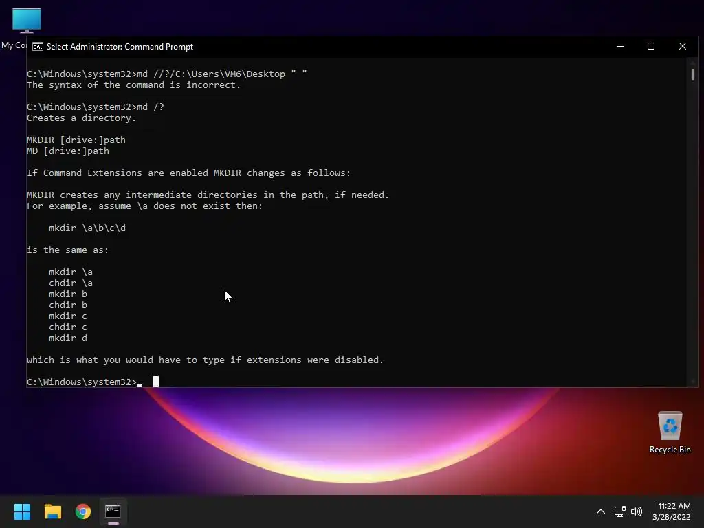The image size is (704, 528).
Task: Click the line 'For example, assume \a does not exist'
Action: click(144, 206)
